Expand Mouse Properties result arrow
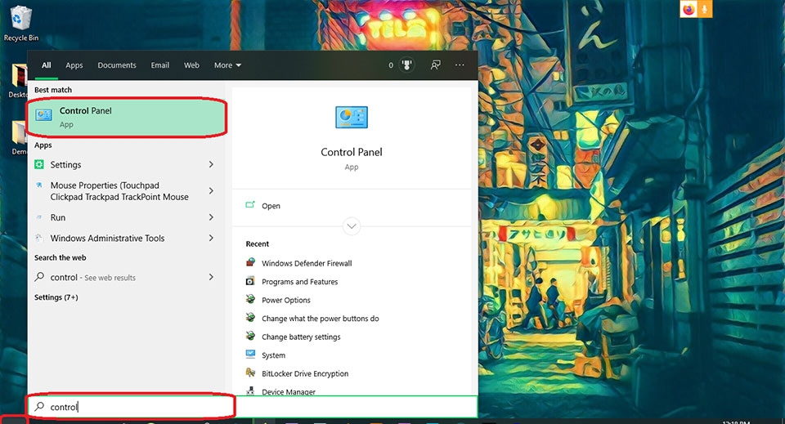This screenshot has height=424, width=785. 211,191
